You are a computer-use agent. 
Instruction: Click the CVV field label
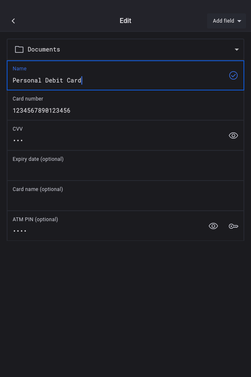[x=18, y=129]
